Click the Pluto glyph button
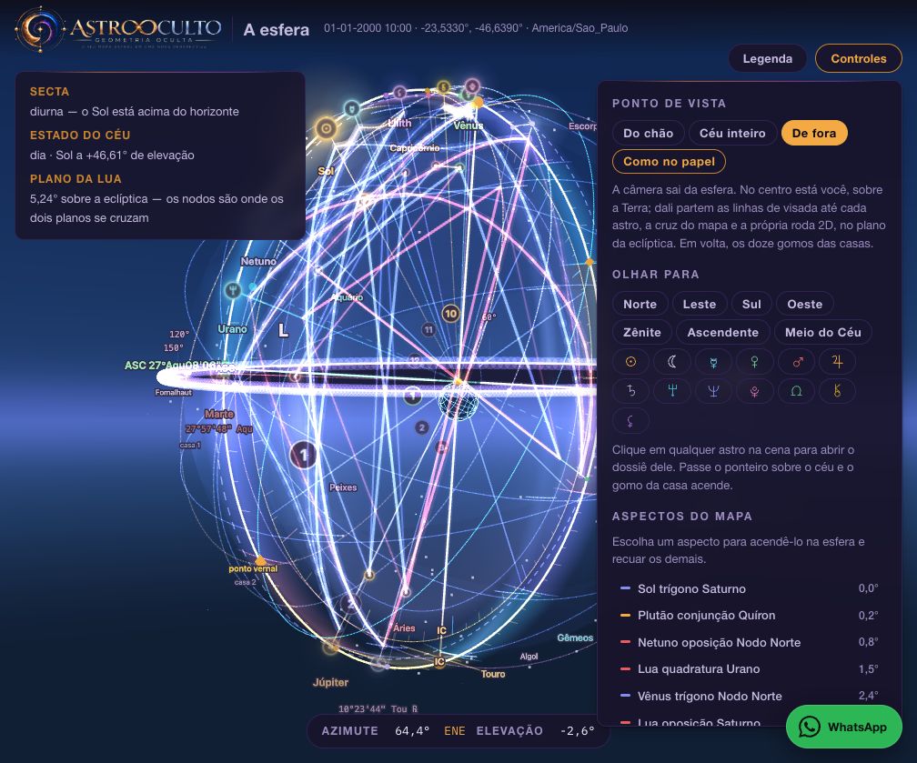Image resolution: width=917 pixels, height=763 pixels. [755, 390]
